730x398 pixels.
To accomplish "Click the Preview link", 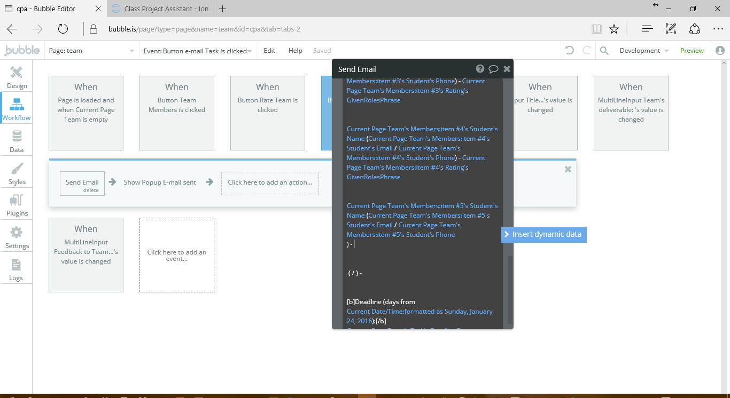I will pos(692,51).
